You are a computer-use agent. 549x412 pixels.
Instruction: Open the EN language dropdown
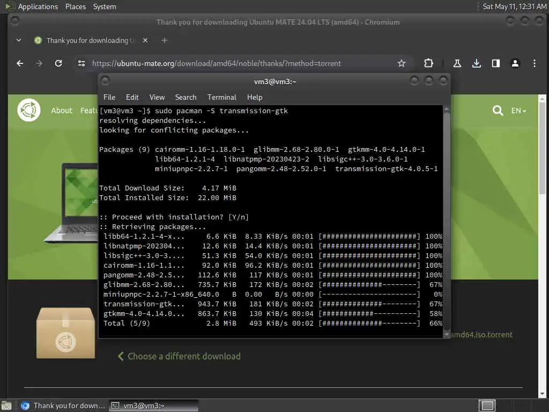coord(518,111)
